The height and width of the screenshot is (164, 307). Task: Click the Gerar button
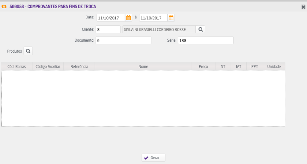click(x=153, y=158)
